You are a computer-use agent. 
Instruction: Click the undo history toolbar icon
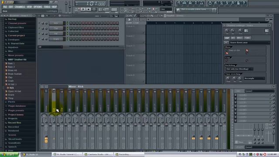coord(210,3)
